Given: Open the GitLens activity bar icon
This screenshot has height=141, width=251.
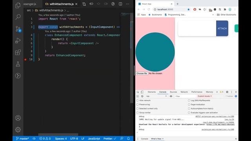Looking at the screenshot, I should point(18,76).
